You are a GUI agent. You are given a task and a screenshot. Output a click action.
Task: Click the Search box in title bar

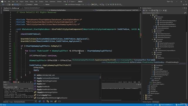[x=73, y=1]
